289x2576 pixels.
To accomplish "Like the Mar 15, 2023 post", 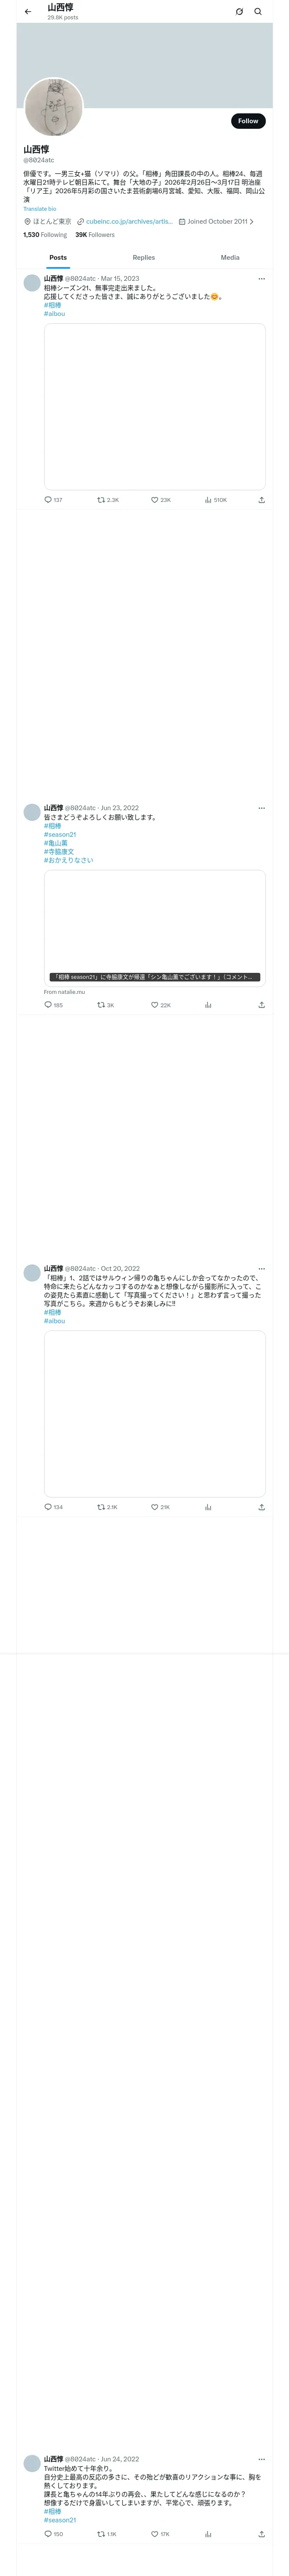I will point(161,500).
